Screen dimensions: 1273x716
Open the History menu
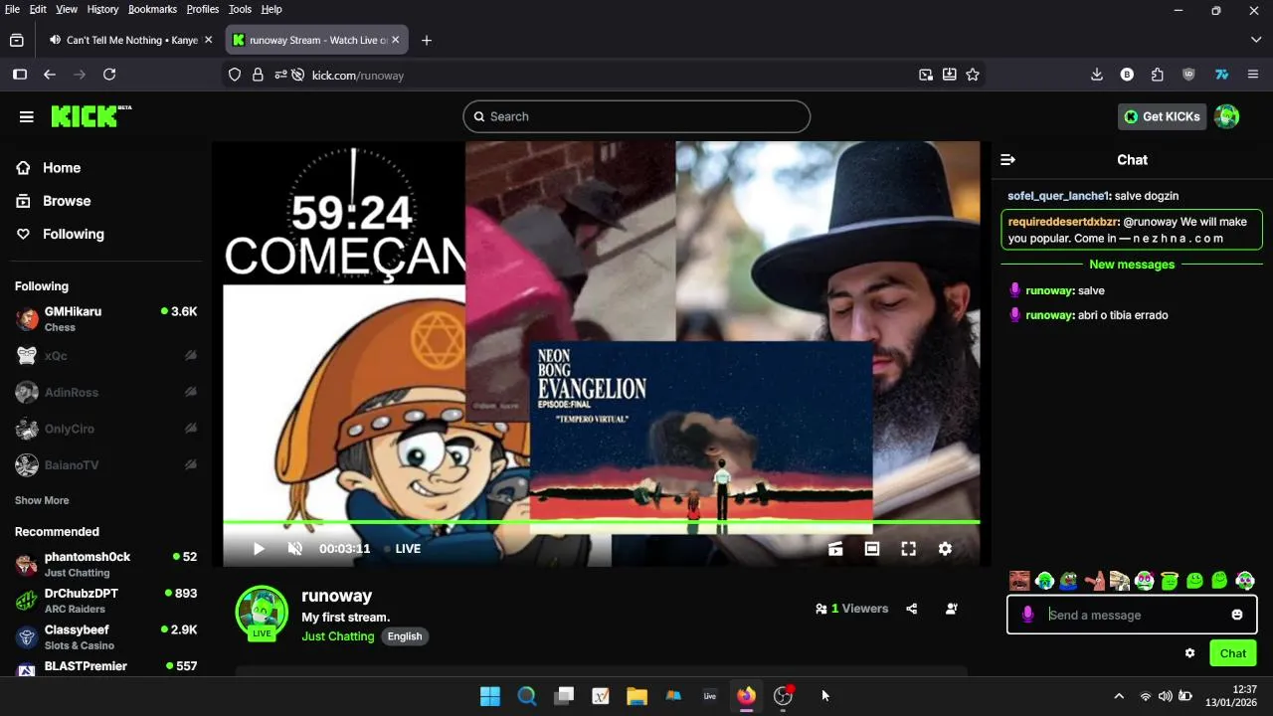pos(102,9)
